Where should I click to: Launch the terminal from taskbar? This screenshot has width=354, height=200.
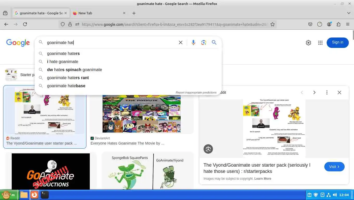tap(45, 195)
